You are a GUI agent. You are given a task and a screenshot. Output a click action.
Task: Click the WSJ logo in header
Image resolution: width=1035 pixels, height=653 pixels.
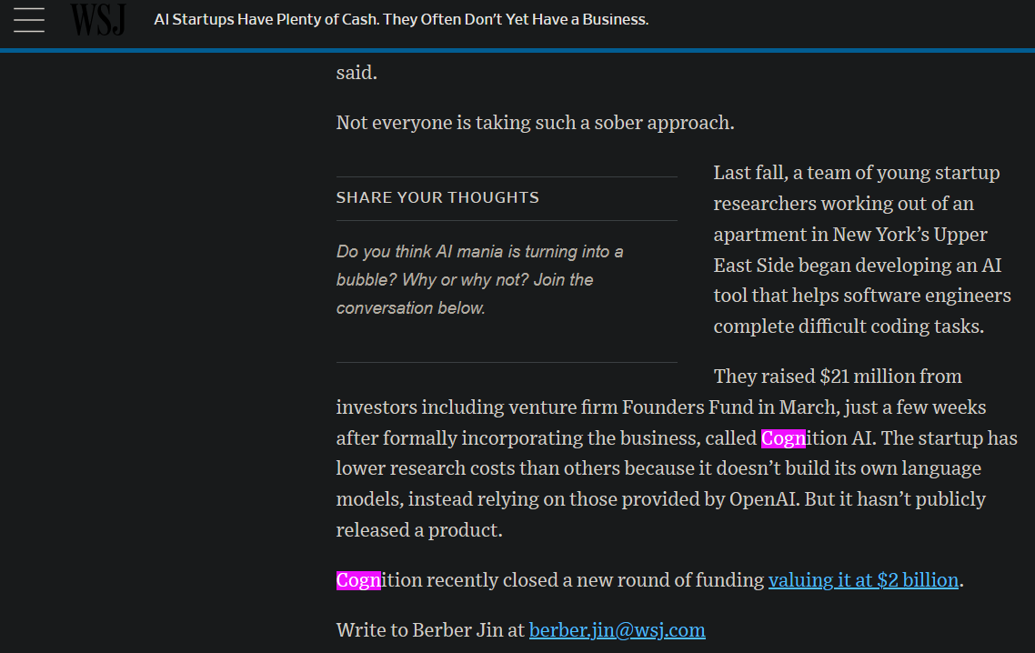tap(97, 19)
